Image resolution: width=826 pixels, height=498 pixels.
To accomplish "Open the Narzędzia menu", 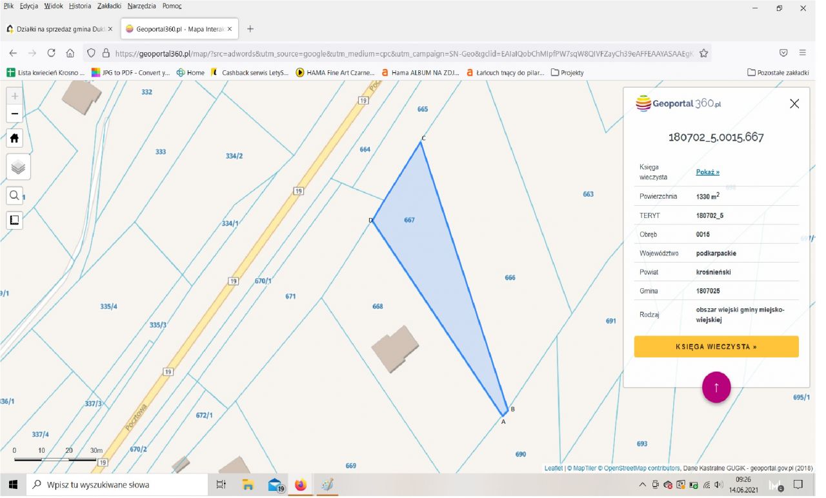I will (143, 6).
